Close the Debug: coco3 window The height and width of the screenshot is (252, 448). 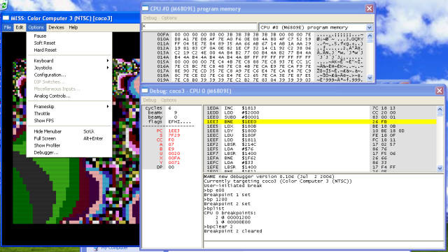[439, 91]
